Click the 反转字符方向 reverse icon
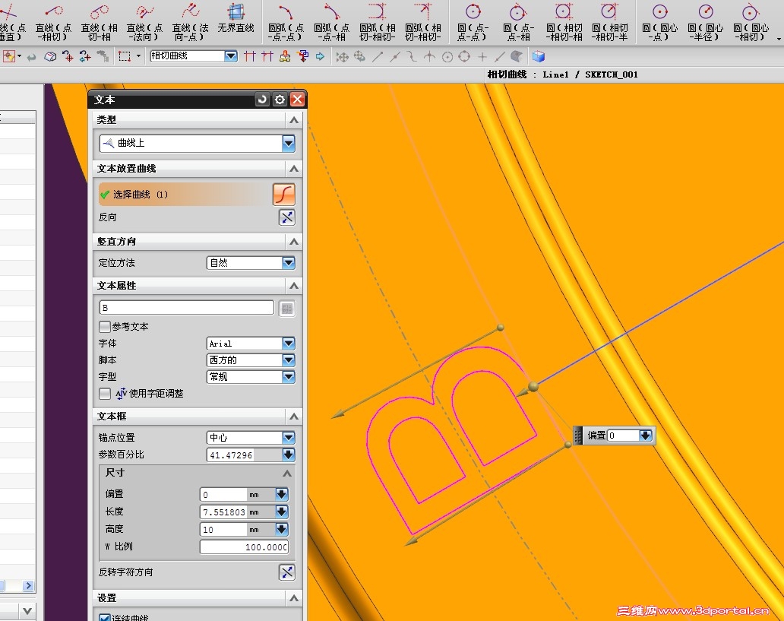This screenshot has height=621, width=784. [x=287, y=572]
